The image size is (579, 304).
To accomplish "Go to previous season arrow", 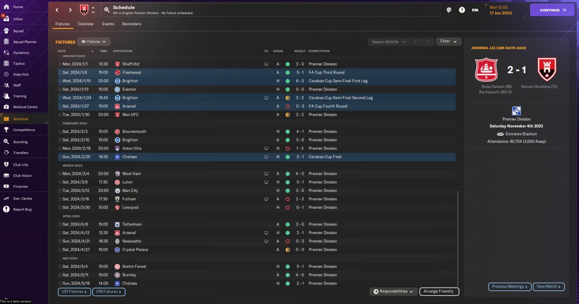I will pos(416,42).
